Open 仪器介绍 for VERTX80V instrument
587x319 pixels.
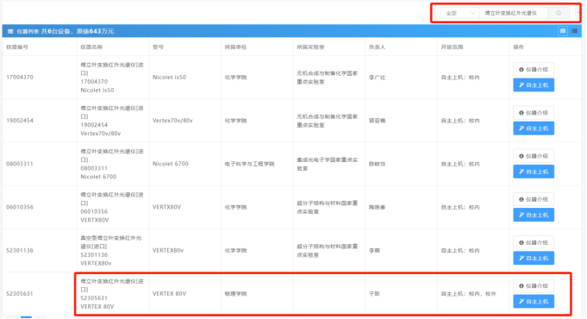point(534,199)
